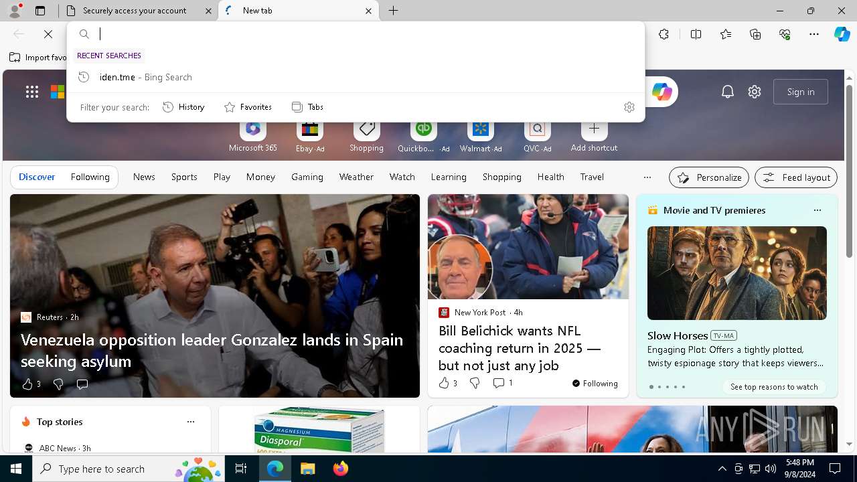Launch Firefox from taskbar
Image resolution: width=857 pixels, height=482 pixels.
click(x=340, y=469)
